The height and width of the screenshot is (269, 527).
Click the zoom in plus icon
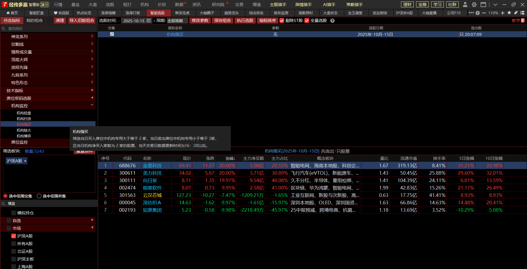(x=503, y=13)
